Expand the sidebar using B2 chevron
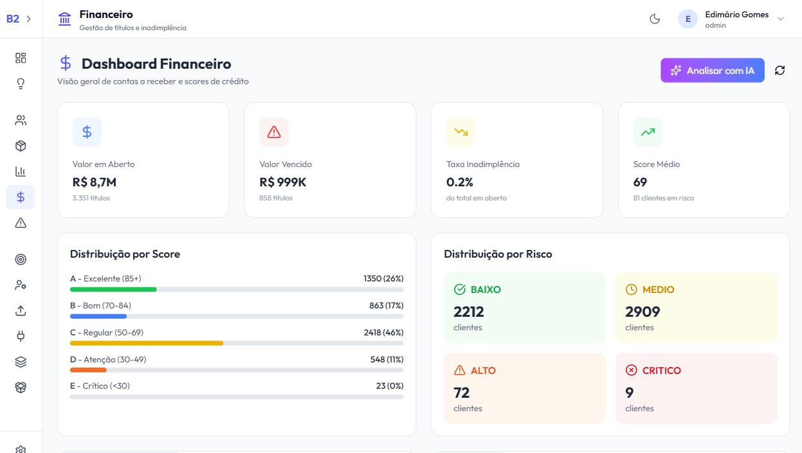Image resolution: width=802 pixels, height=453 pixels. [x=28, y=19]
